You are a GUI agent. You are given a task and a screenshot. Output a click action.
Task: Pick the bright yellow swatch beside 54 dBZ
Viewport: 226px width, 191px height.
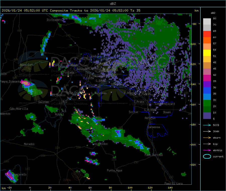tap(207, 53)
